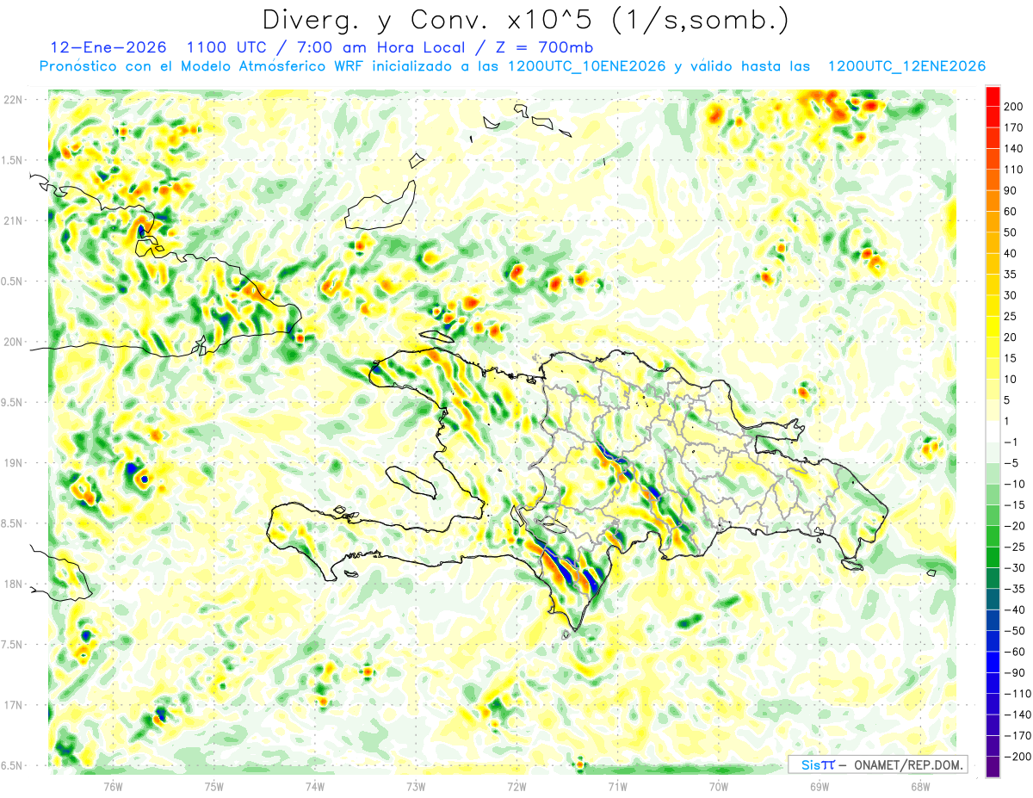The height and width of the screenshot is (798, 1033).
Task: Click the '170' value on the color scale
Action: coord(1014,127)
